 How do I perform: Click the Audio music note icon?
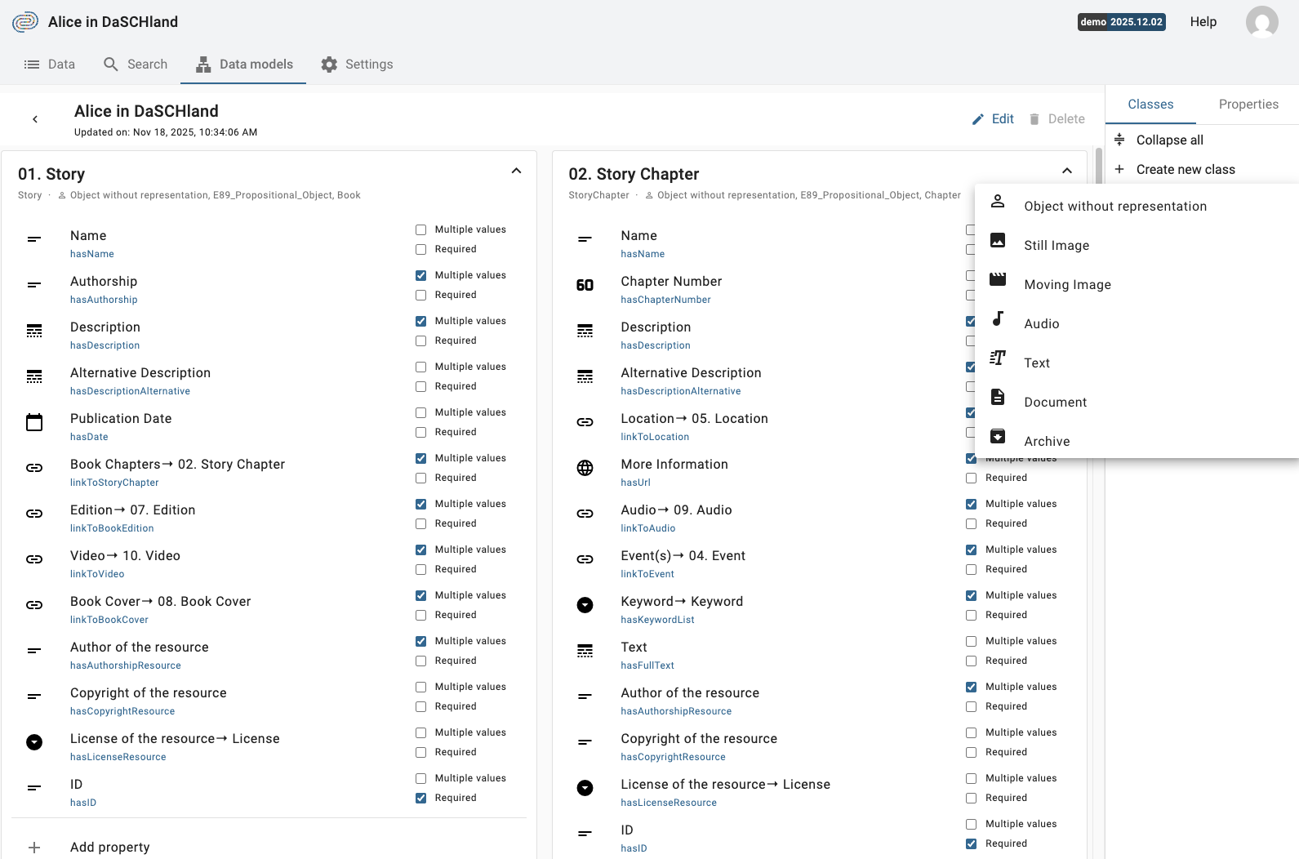coord(997,318)
